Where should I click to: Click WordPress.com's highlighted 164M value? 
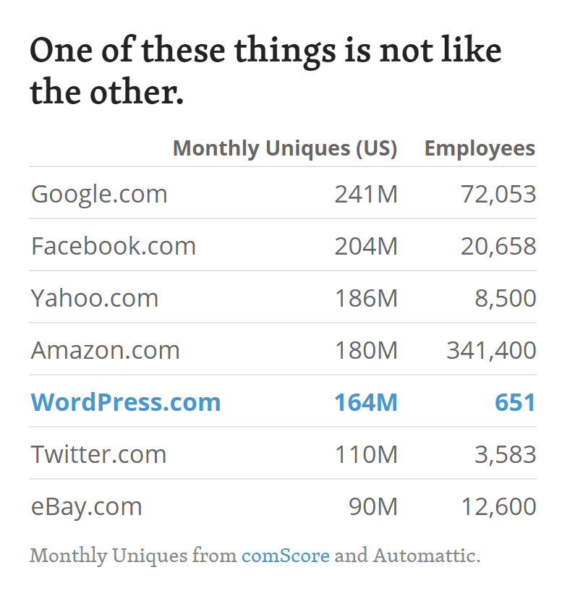point(366,402)
